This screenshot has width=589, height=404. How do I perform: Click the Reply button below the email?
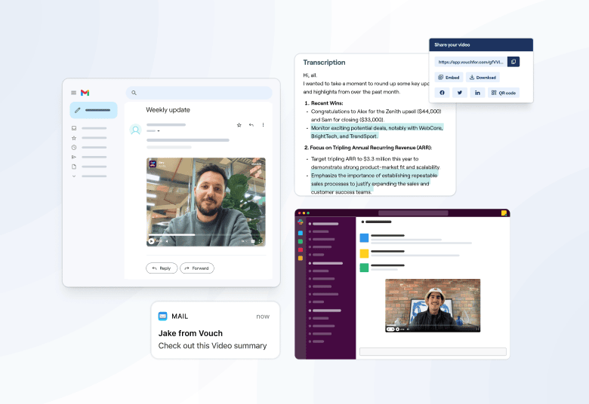[162, 268]
